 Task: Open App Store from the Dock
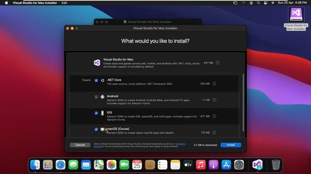click(x=226, y=165)
